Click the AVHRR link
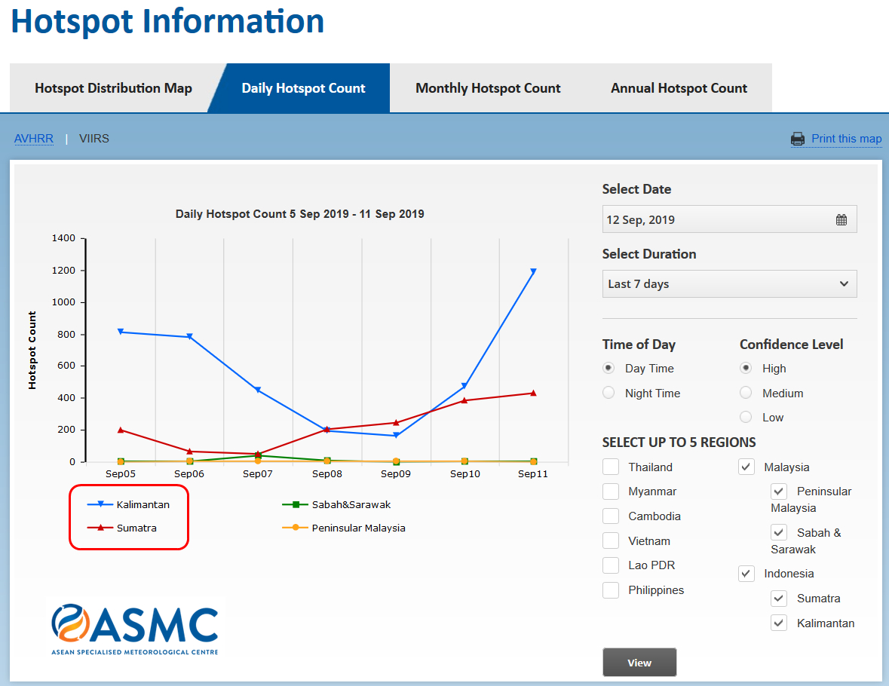Viewport: 889px width, 686px height. (x=34, y=139)
